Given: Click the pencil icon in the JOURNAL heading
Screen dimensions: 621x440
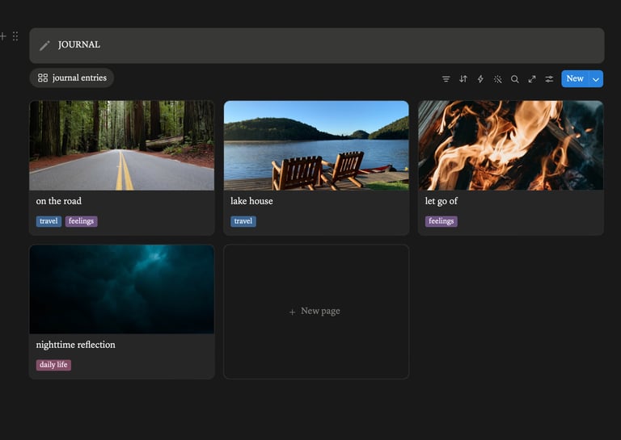Looking at the screenshot, I should click(44, 45).
